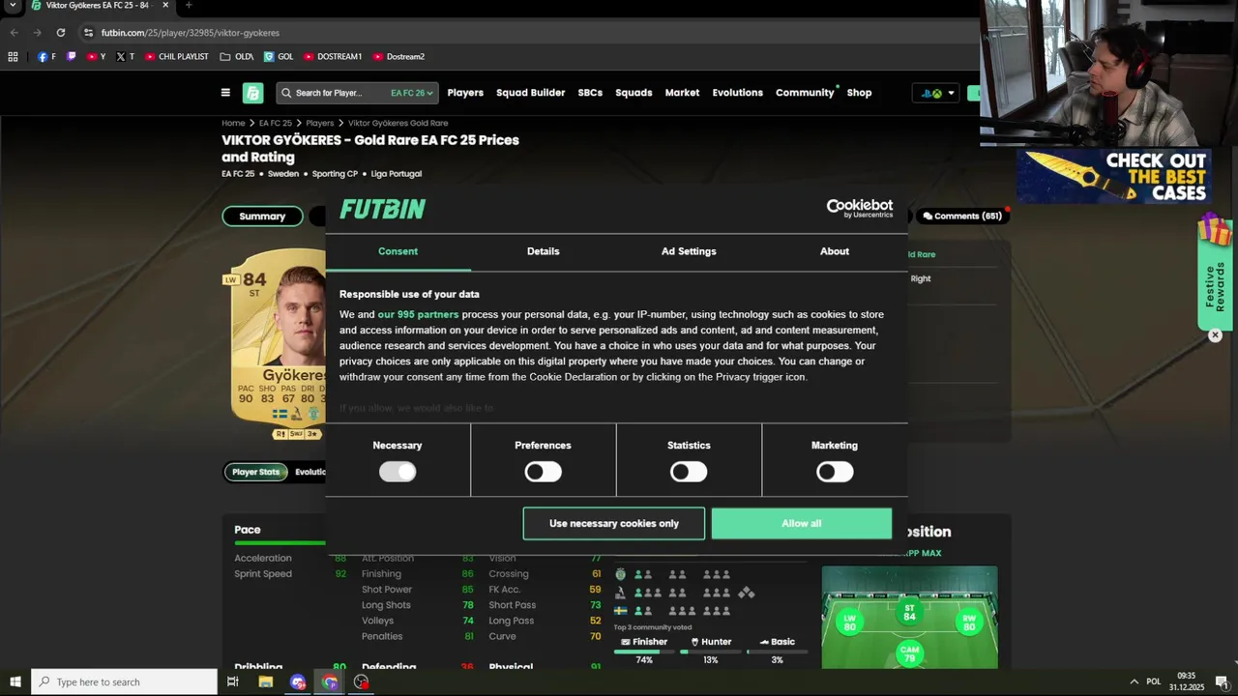This screenshot has width=1238, height=696.
Task: Open the notification center icon
Action: click(1222, 681)
